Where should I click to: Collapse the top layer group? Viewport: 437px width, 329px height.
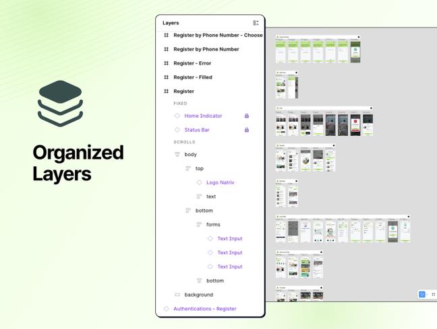pyautogui.click(x=188, y=169)
